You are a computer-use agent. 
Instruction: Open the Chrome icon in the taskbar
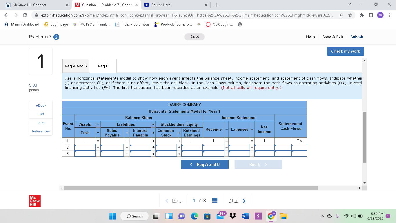[271, 216]
